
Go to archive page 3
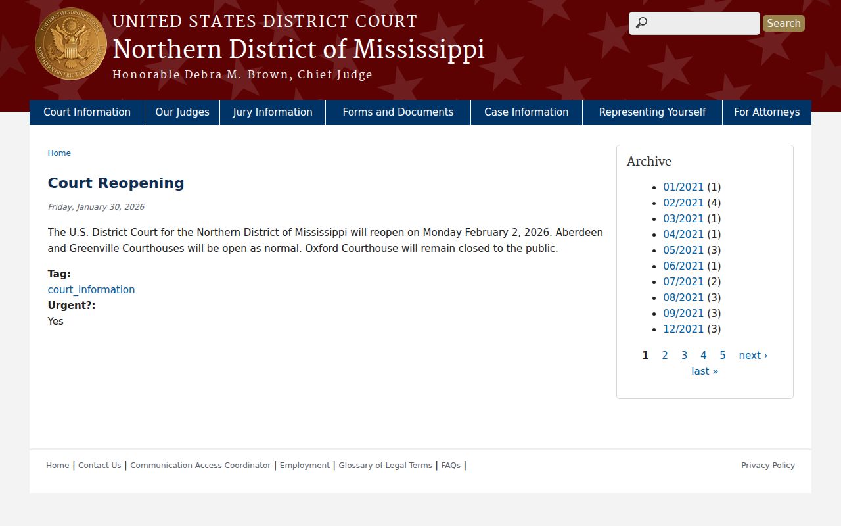684,356
